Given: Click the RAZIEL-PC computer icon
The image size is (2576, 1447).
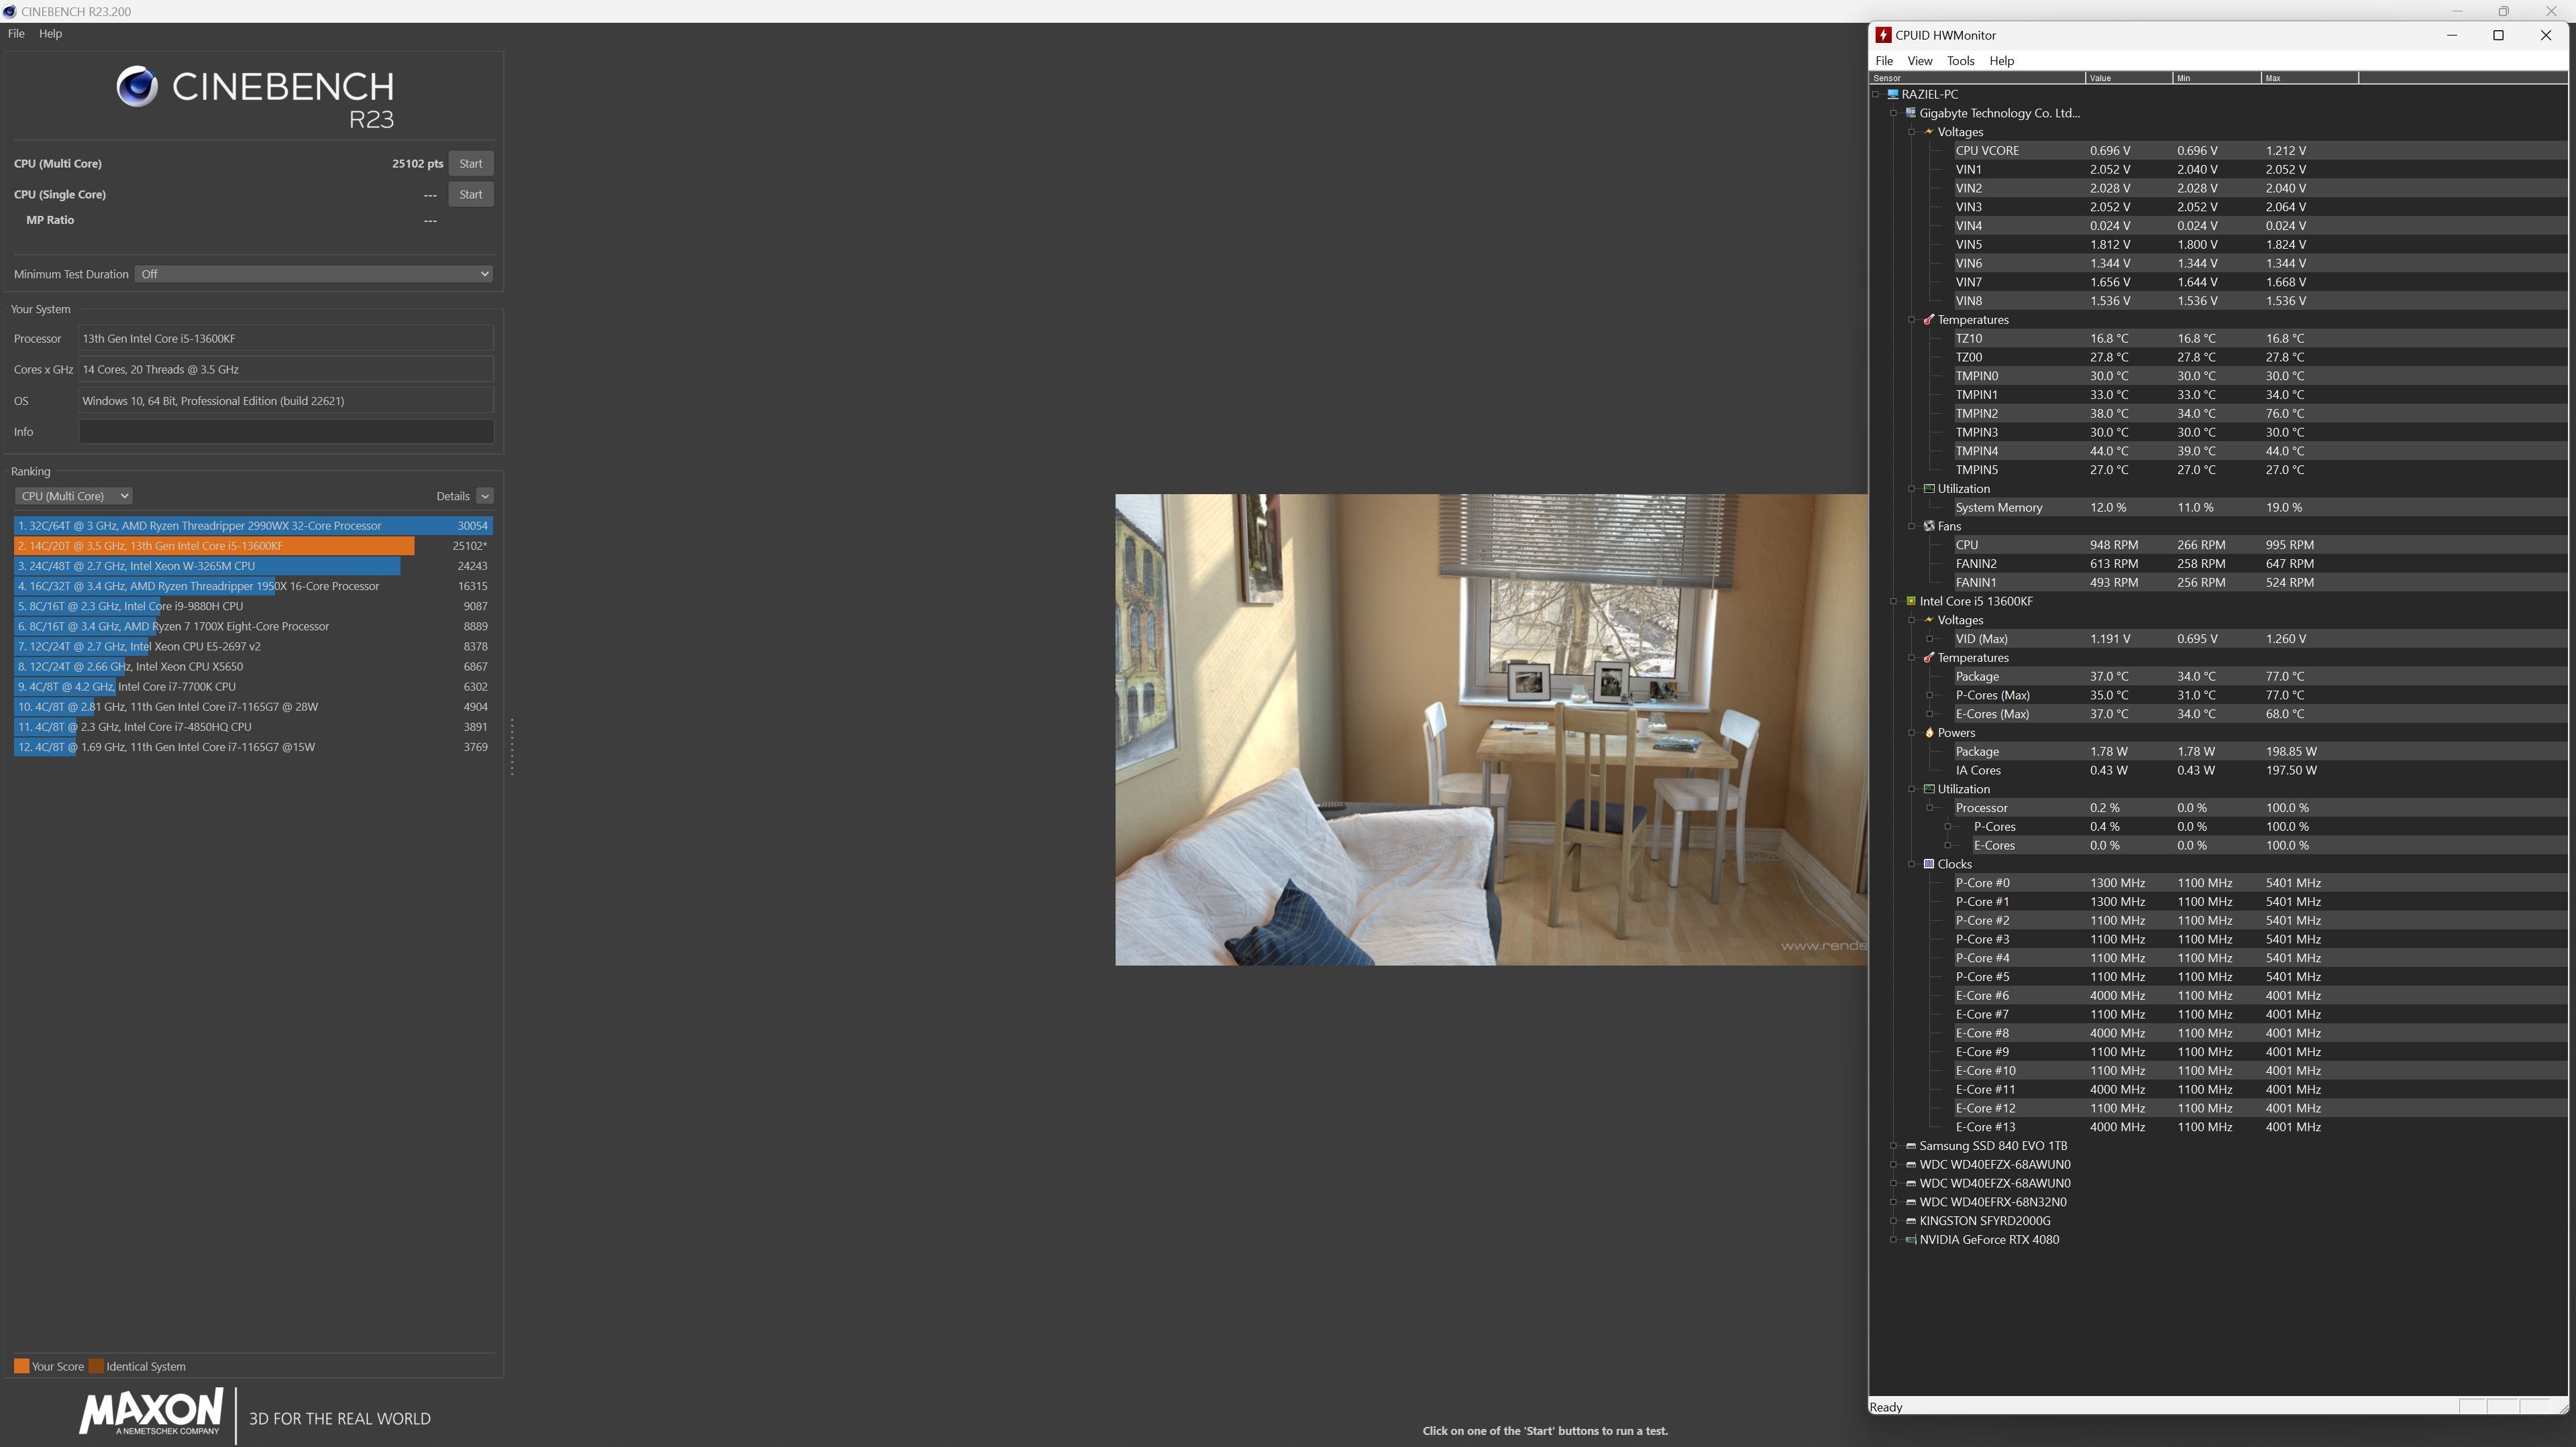Looking at the screenshot, I should [1892, 94].
